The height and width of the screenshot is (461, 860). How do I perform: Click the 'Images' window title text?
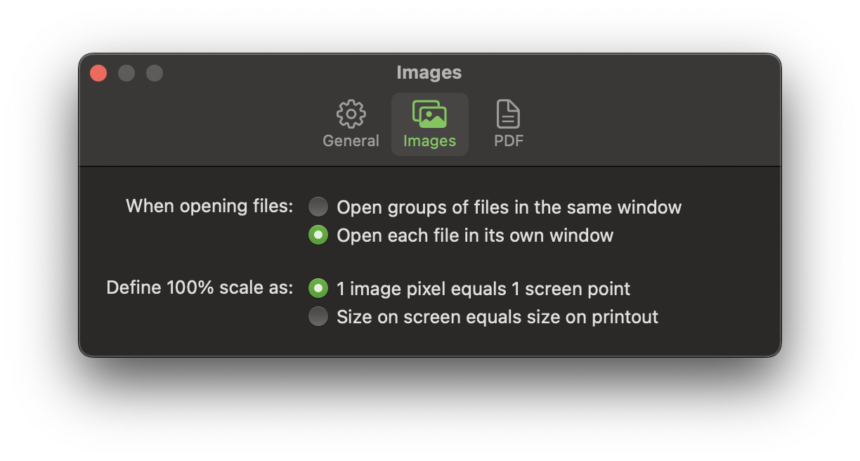point(429,72)
